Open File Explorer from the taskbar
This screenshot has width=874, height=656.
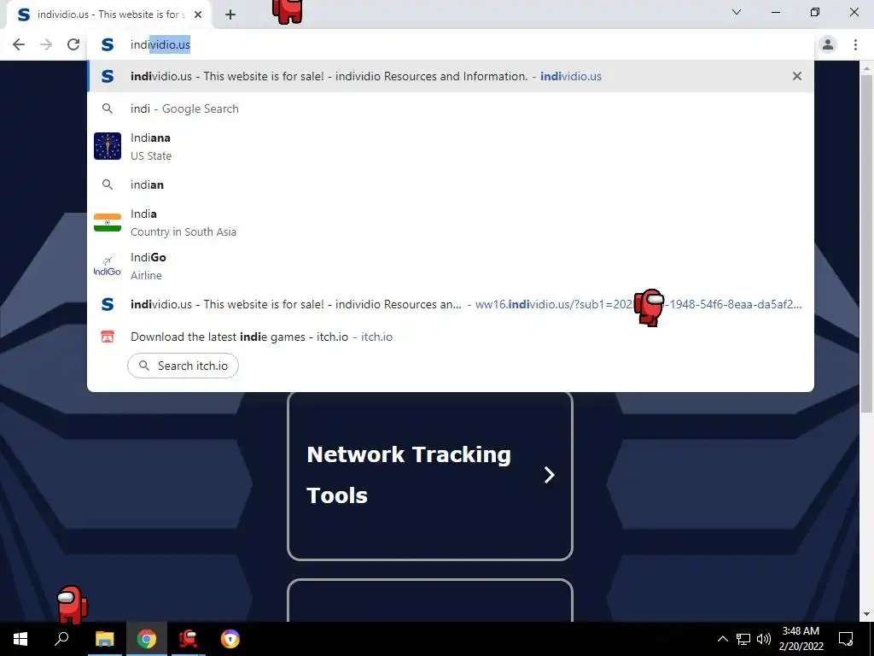[x=104, y=639]
